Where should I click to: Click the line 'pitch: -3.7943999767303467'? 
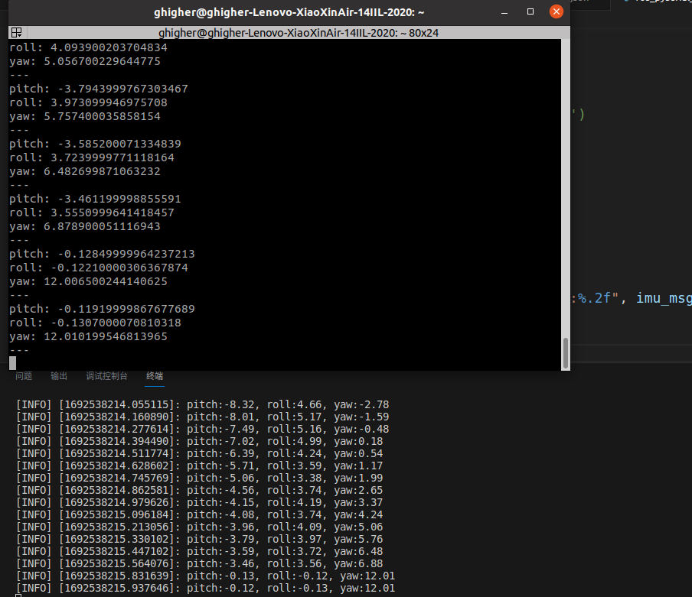coord(98,89)
